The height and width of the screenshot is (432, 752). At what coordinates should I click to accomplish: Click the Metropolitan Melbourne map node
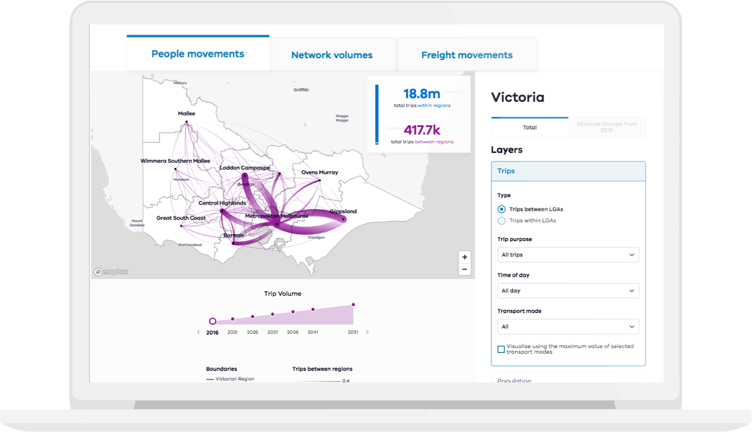tap(276, 224)
